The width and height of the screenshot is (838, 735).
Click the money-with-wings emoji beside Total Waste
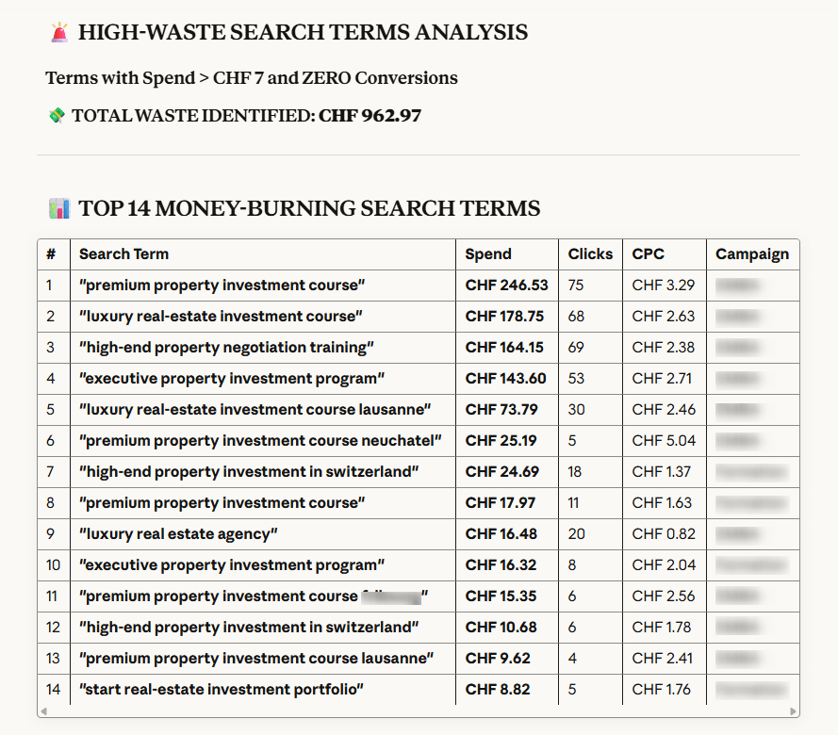click(55, 115)
